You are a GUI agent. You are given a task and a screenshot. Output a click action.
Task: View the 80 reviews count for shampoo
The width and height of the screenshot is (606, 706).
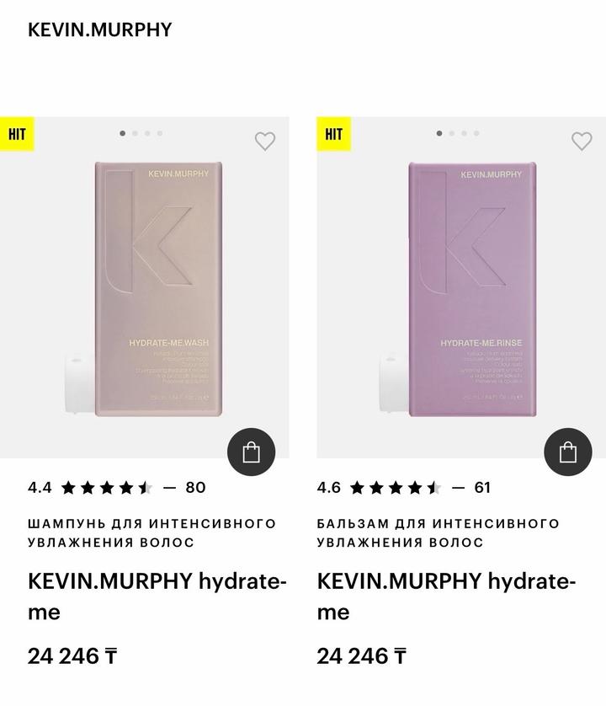(x=196, y=488)
